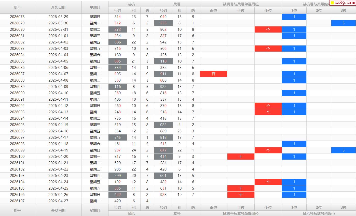Click the top 奖号 group header
This screenshot has height=216, width=356.
click(x=177, y=4)
